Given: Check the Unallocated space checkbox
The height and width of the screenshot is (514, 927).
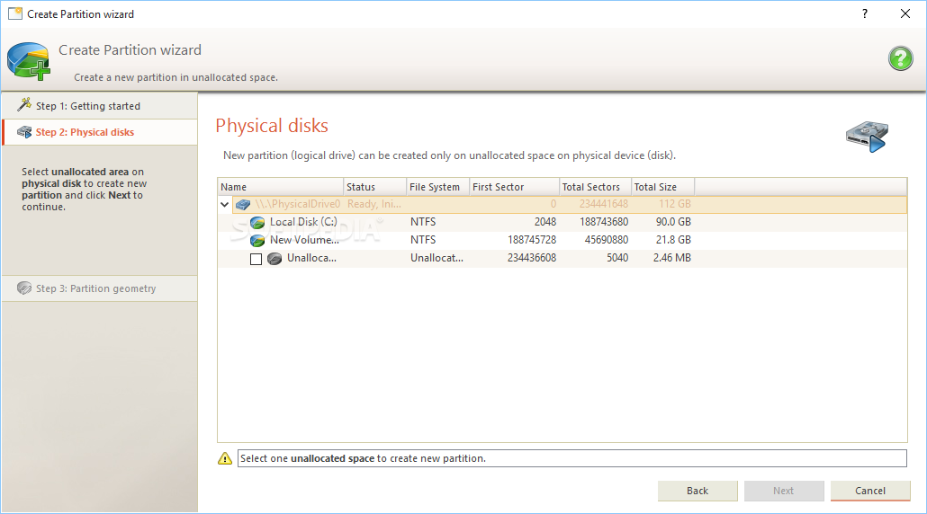Looking at the screenshot, I should 256,259.
